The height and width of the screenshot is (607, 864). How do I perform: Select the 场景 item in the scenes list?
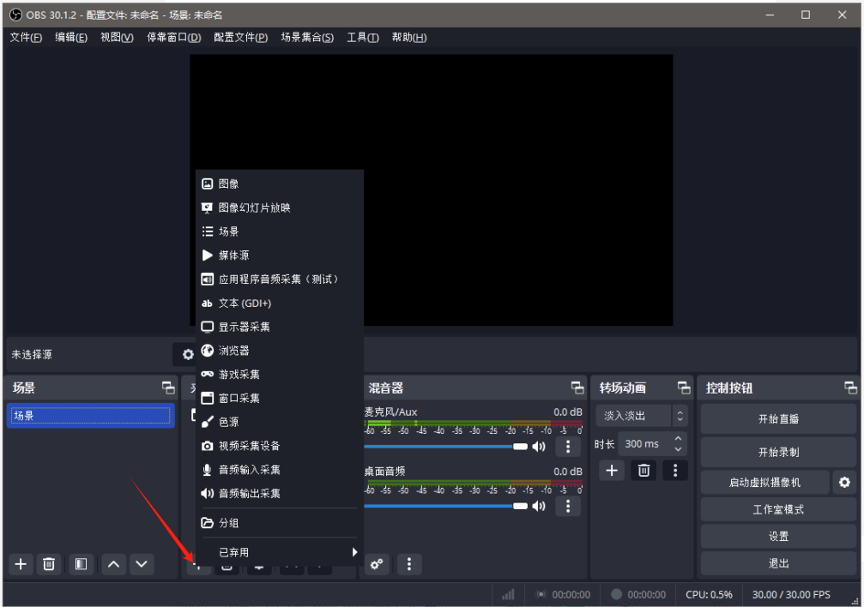click(90, 417)
